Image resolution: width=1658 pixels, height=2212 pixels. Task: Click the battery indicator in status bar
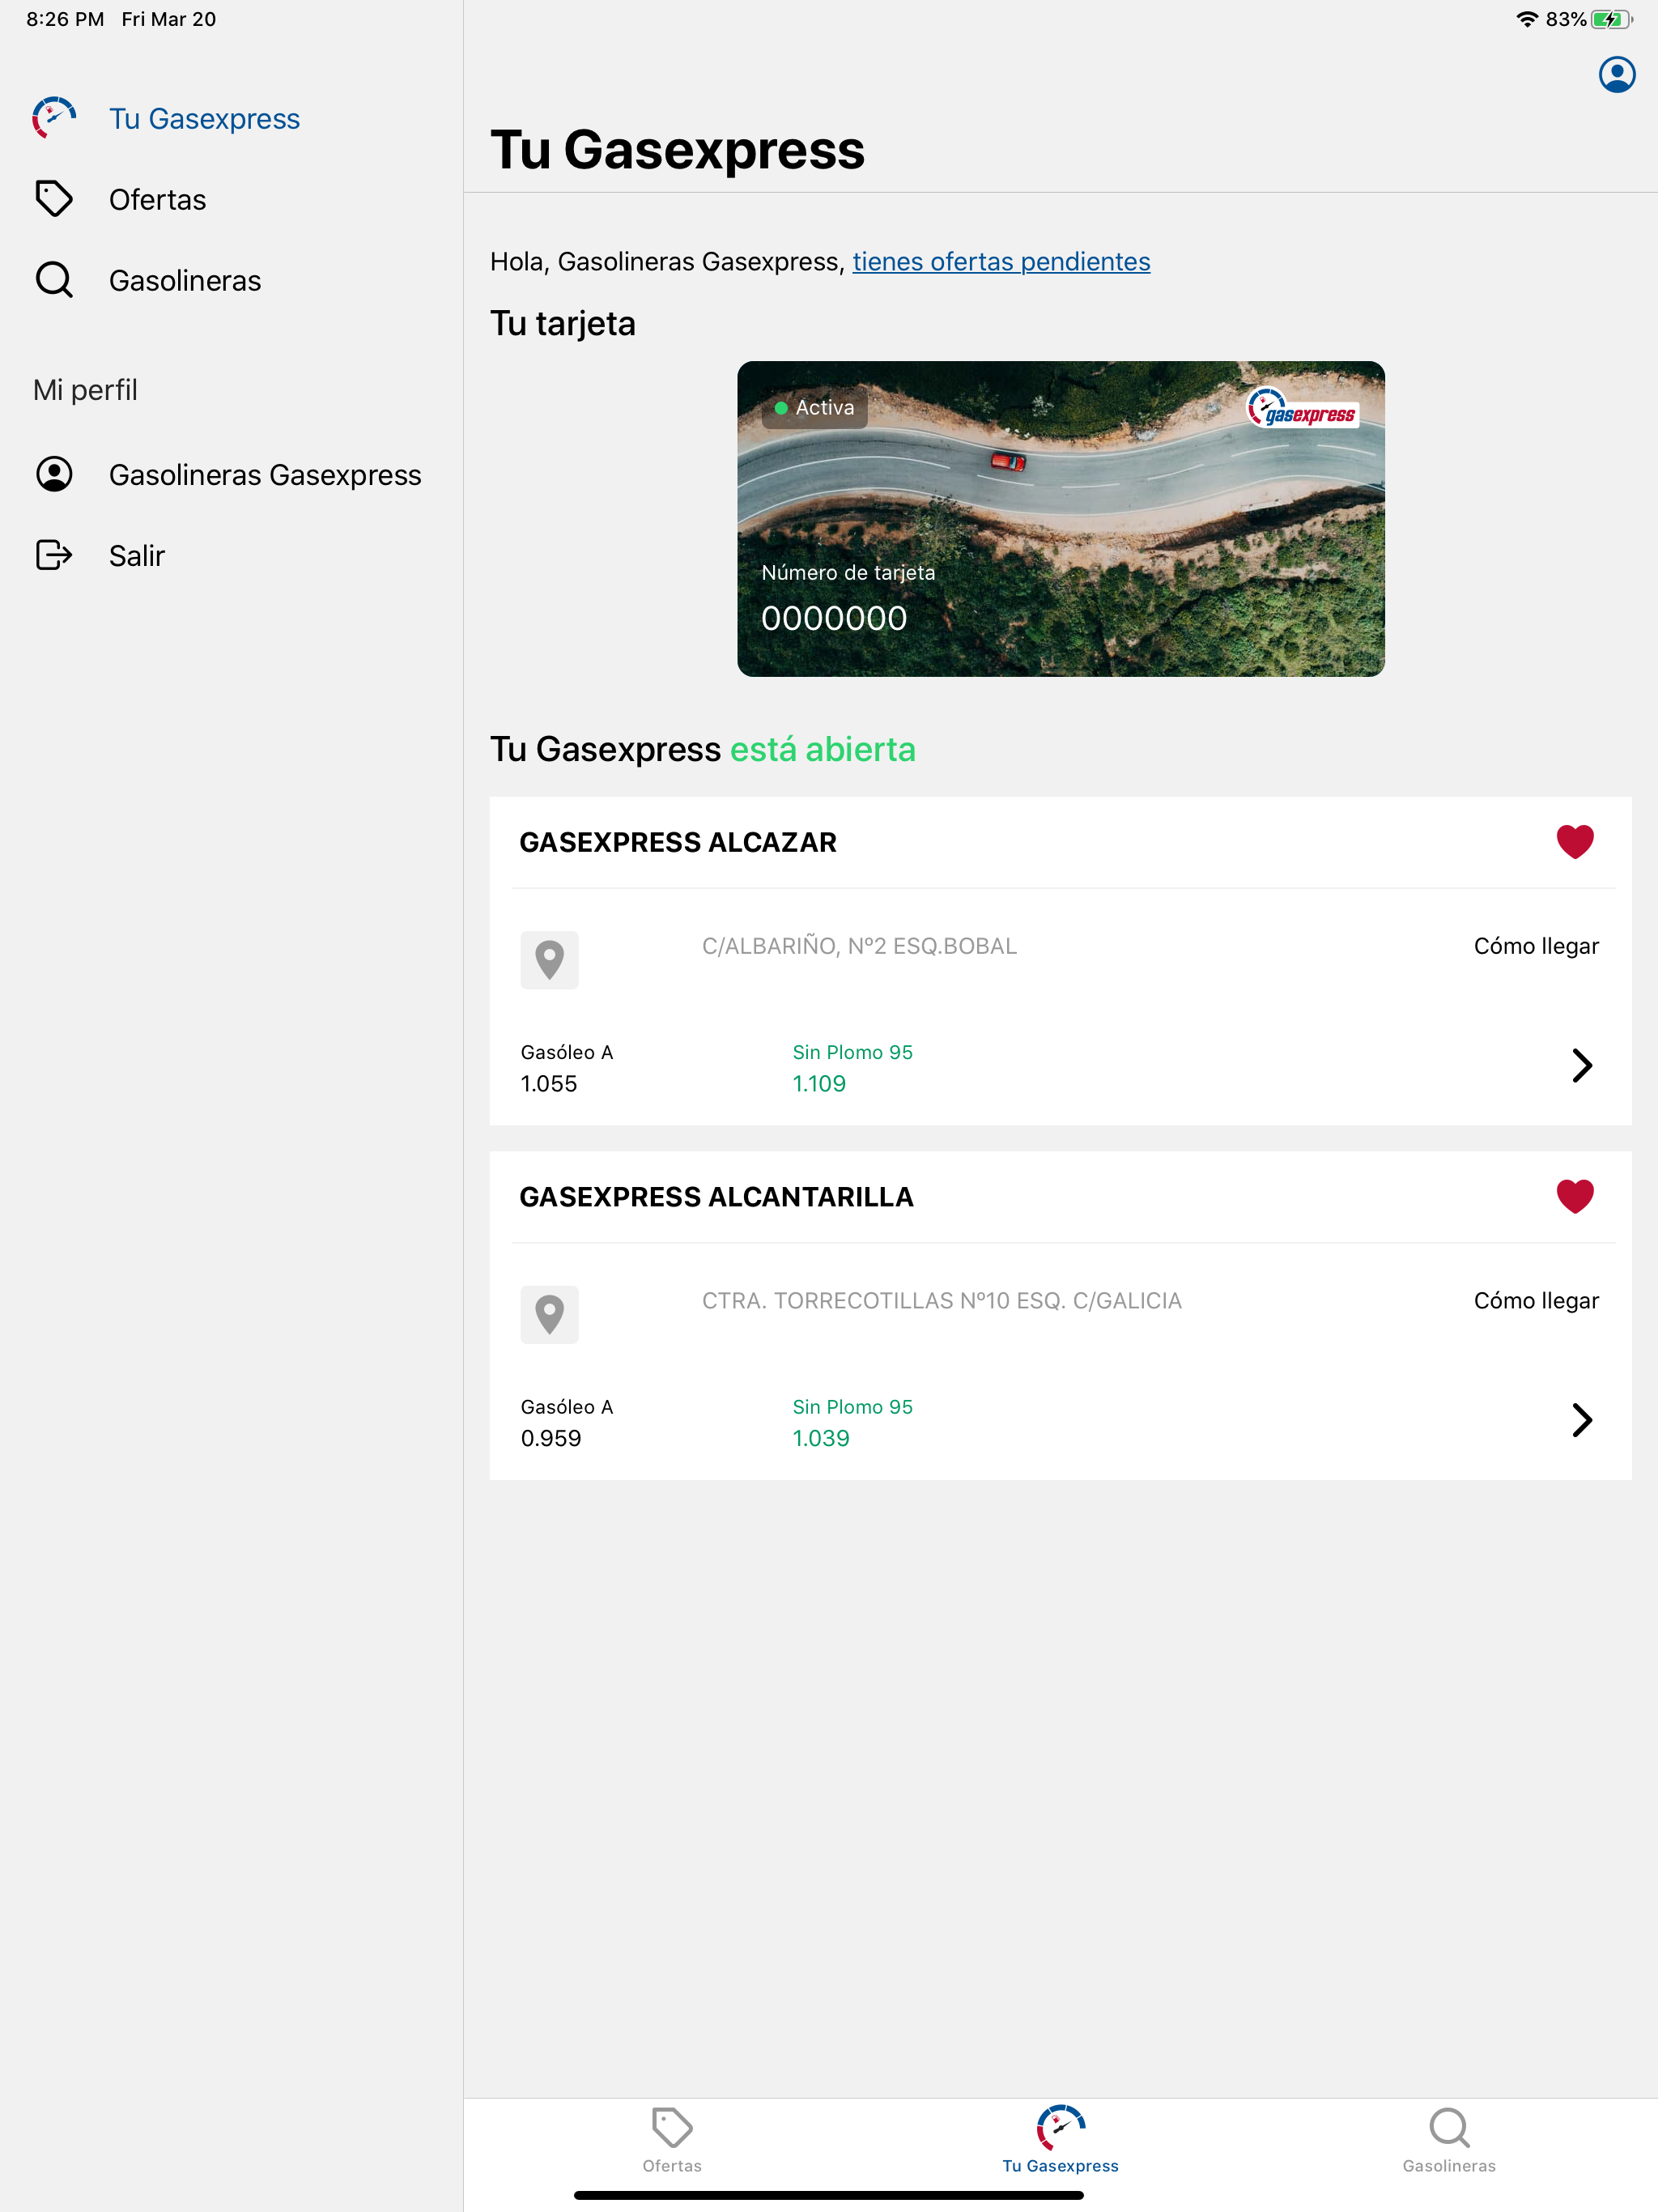coord(1611,19)
